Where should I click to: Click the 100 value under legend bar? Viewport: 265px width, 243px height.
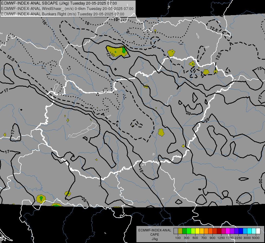178,238
